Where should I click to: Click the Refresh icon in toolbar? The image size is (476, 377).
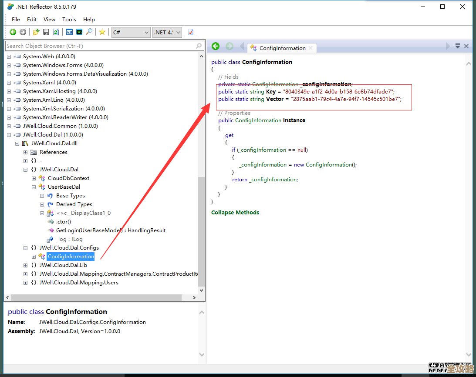(56, 32)
